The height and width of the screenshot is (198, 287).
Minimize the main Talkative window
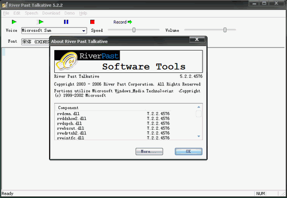tap(255, 3)
